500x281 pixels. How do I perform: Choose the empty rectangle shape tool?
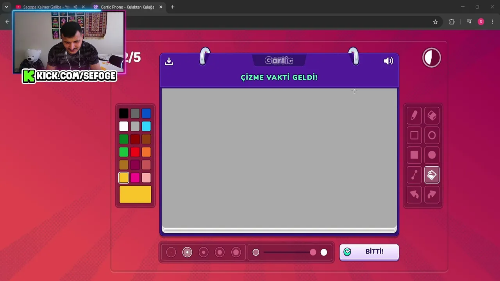coord(414,135)
